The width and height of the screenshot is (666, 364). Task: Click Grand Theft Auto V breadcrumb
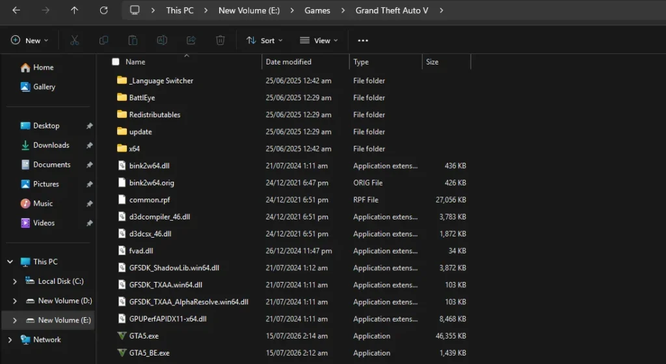click(392, 10)
